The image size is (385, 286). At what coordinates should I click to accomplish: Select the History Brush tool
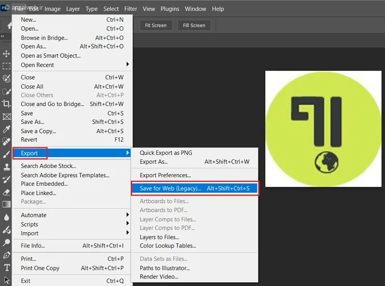(6, 180)
